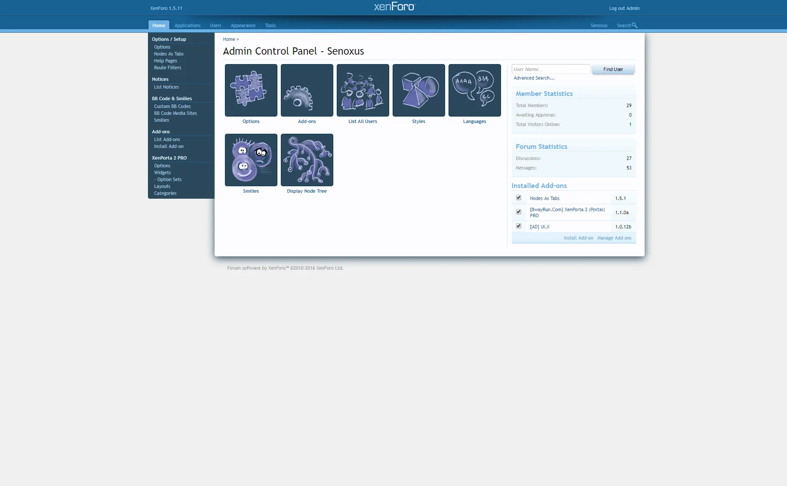This screenshot has width=787, height=486.
Task: Open the Languages speech bubbles icon
Action: pos(475,90)
